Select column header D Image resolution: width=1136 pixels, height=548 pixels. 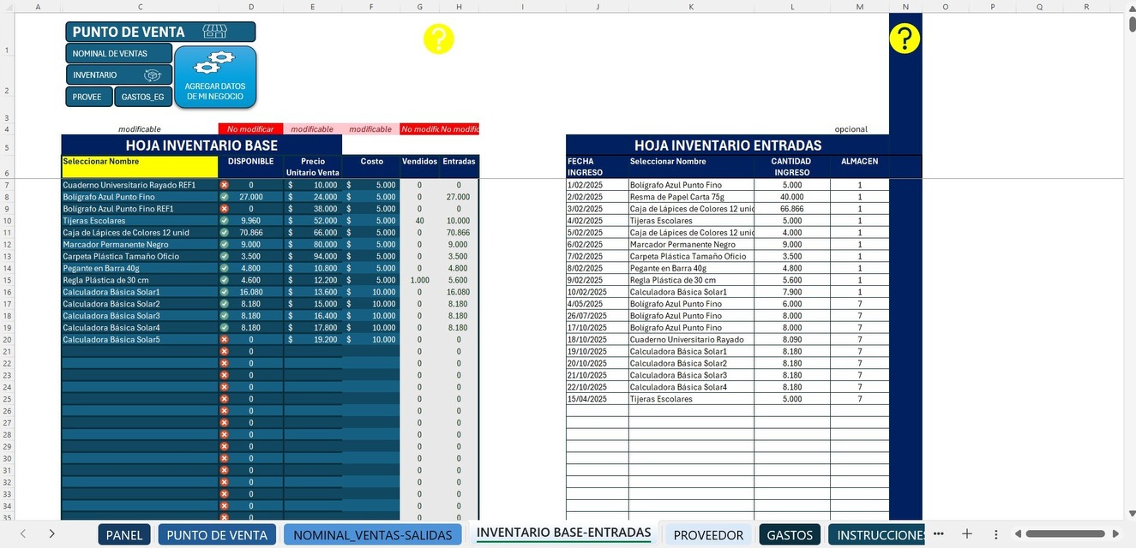(250, 6)
